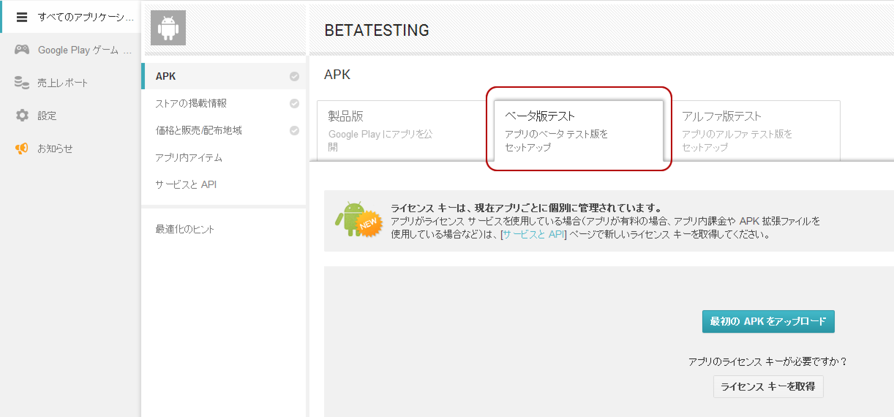
Task: Click the hamburger menu icon
Action: click(x=22, y=17)
